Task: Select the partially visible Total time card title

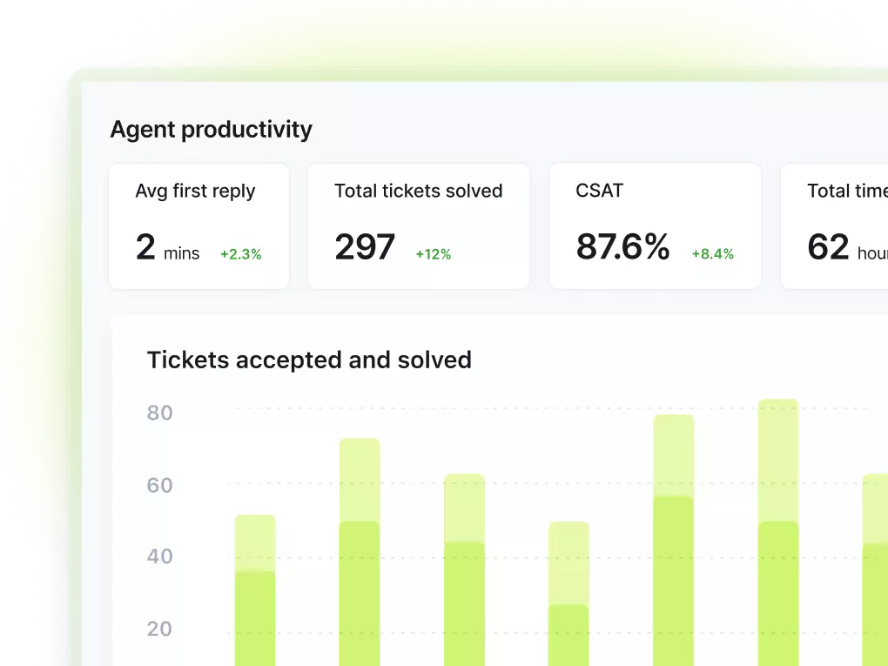Action: (846, 192)
